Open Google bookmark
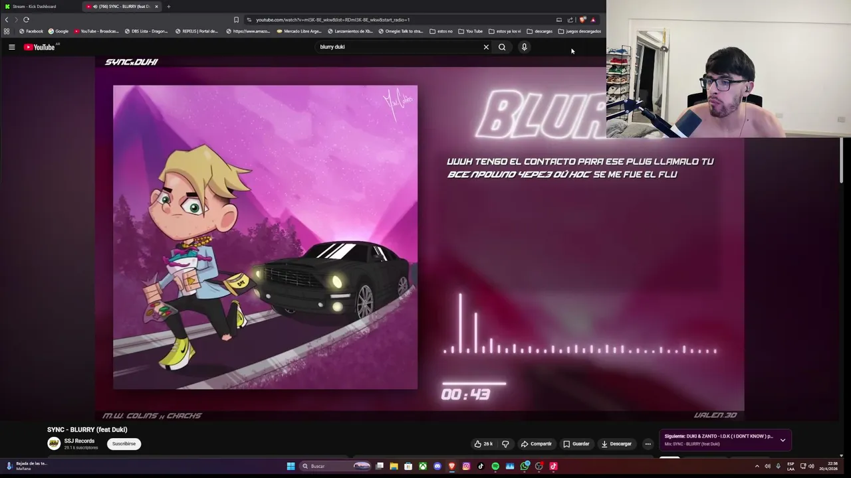Image resolution: width=851 pixels, height=478 pixels. pos(59,31)
